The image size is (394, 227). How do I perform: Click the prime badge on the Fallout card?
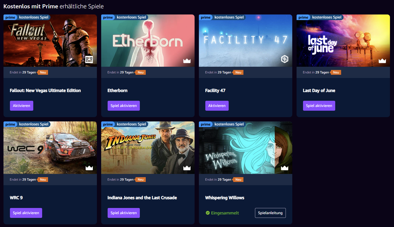coord(10,17)
